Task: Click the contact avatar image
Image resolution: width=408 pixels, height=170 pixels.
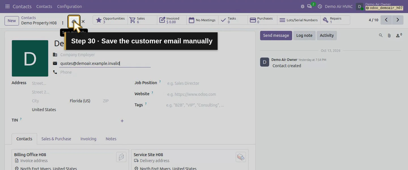Action: pyautogui.click(x=30, y=58)
